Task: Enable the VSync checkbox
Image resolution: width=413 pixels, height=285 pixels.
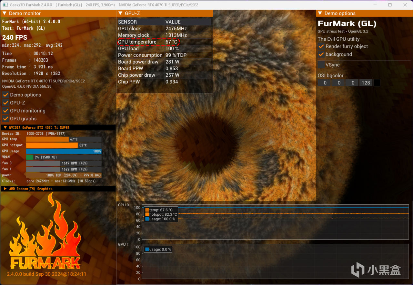Action: pyautogui.click(x=321, y=65)
